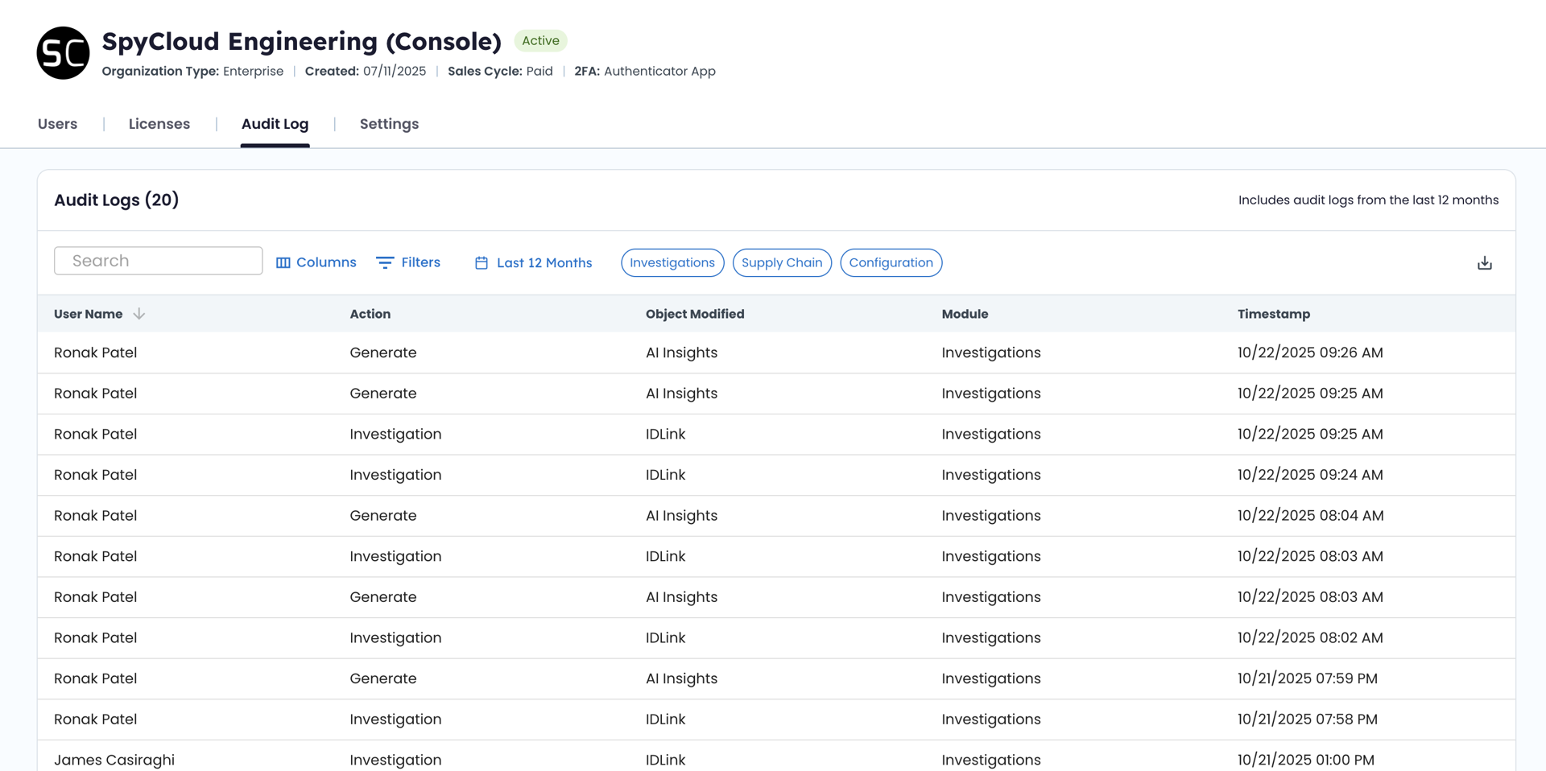Click the SpyCloud SC logo icon
Viewport: 1546px width, 771px height.
pyautogui.click(x=63, y=53)
